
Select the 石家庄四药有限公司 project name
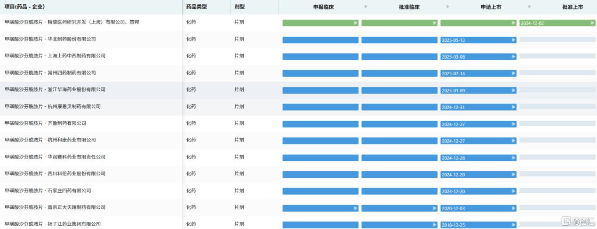[48, 190]
